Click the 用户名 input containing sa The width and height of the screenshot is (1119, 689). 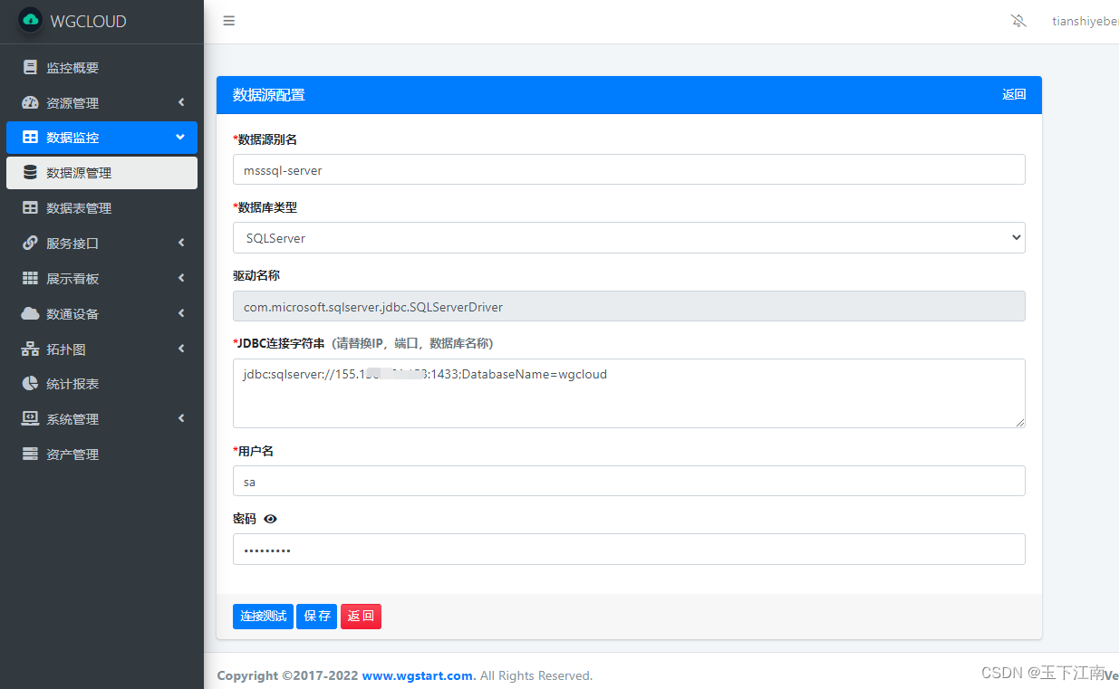pos(629,481)
